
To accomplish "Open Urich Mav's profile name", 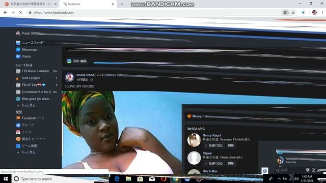I will tap(210, 171).
